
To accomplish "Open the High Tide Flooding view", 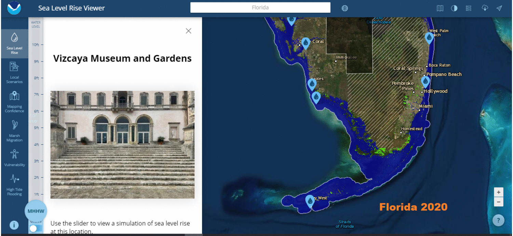I will (x=14, y=185).
